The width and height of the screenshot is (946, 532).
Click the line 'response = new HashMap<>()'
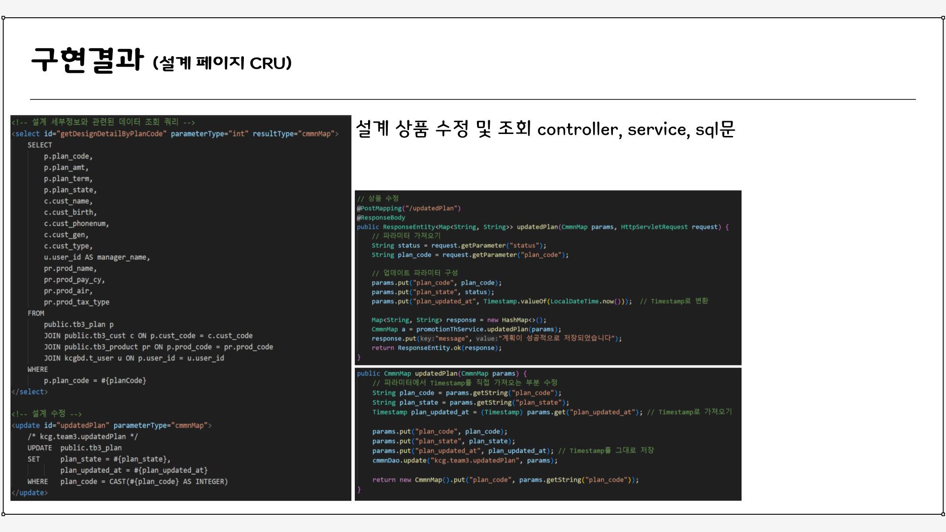pyautogui.click(x=459, y=320)
